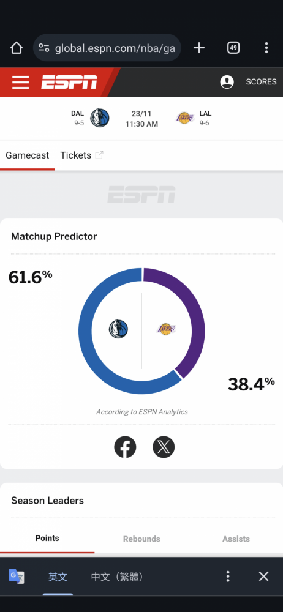This screenshot has width=283, height=612.
Task: Open SCORES in the header
Action: coord(261,82)
